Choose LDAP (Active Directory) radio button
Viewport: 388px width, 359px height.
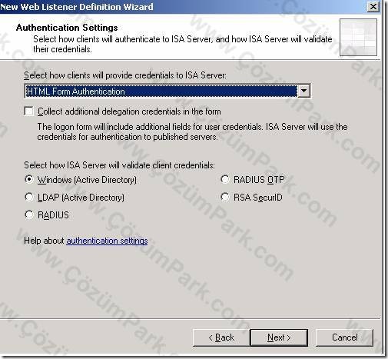29,198
